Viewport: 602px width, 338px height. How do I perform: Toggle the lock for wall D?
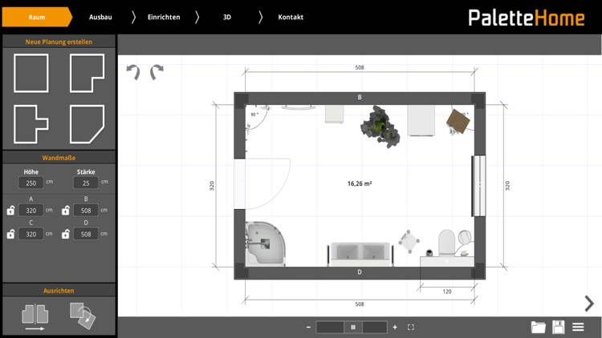coord(66,234)
